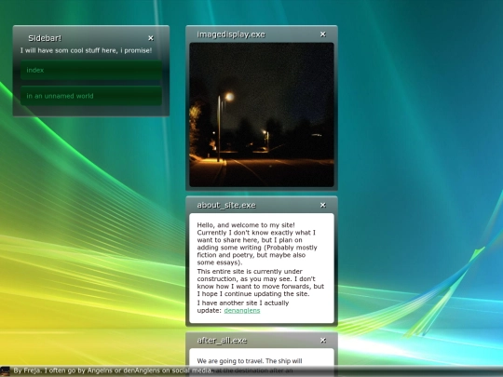
Task: Click the 'This entire site is currently under construction' paragraph
Action: point(261,282)
